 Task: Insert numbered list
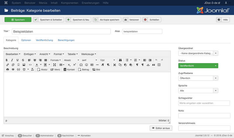pyautogui.click(x=135, y=60)
